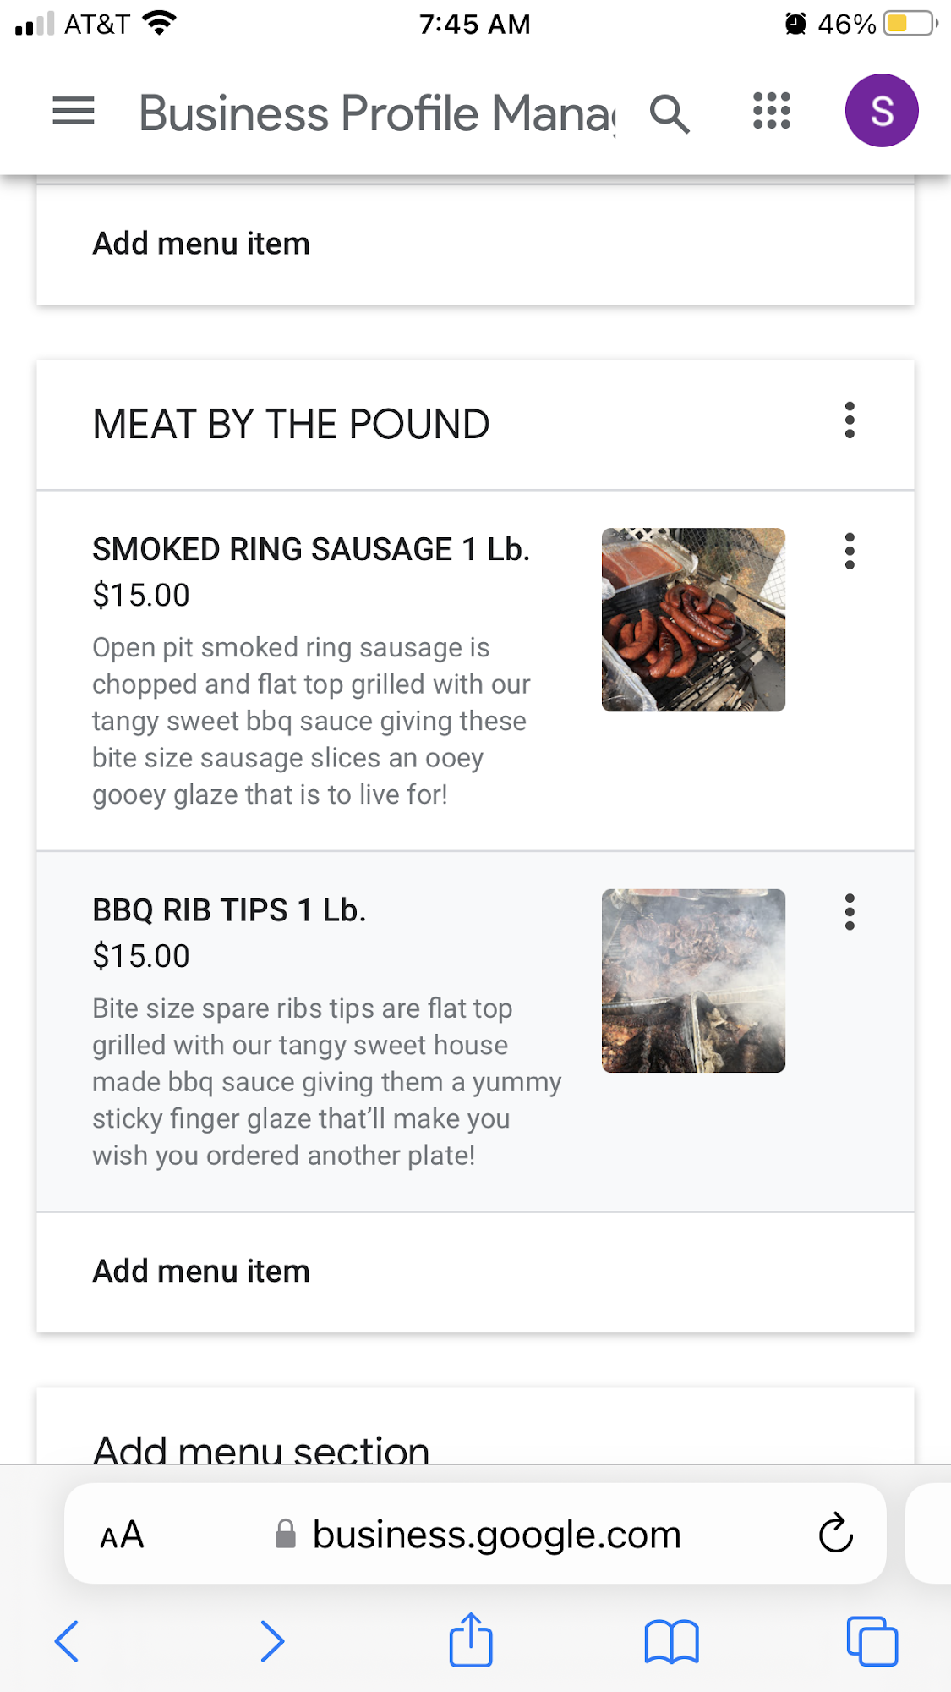Tap the BBQ rib tips photo
This screenshot has height=1692, width=951.
[693, 981]
